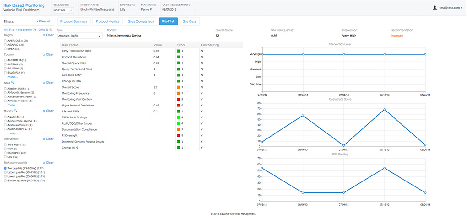Select the Very High intervention checkbox

[x=5, y=144]
